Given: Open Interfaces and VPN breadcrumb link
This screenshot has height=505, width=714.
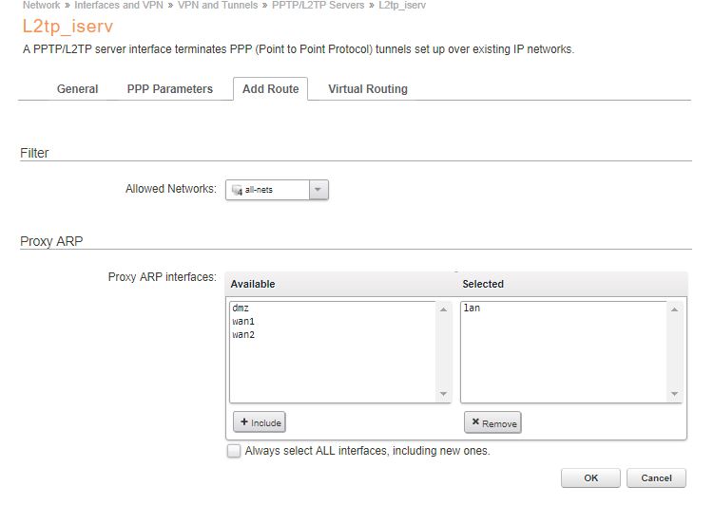Looking at the screenshot, I should 120,6.
